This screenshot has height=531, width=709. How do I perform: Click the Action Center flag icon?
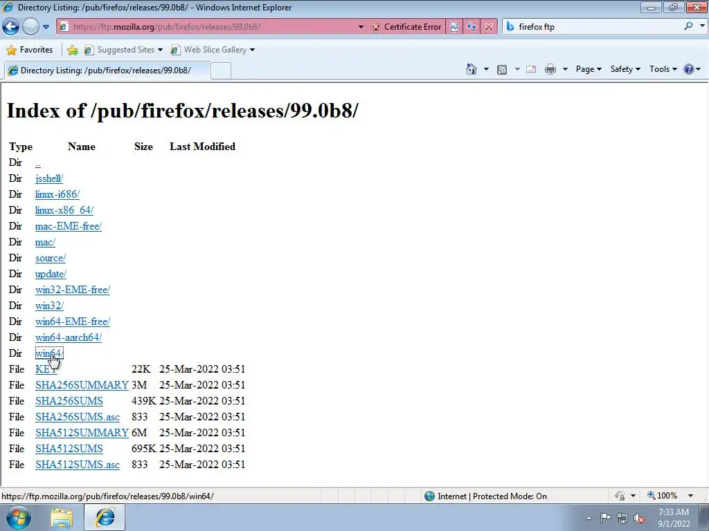click(605, 518)
